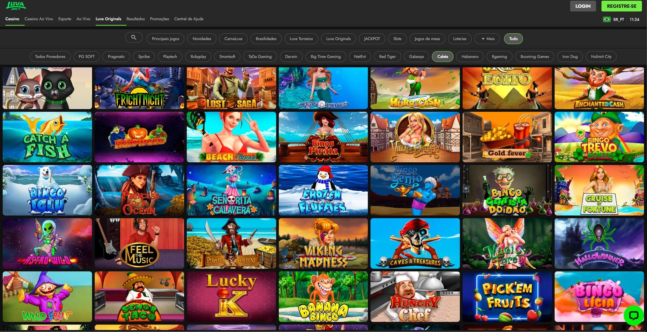Choose the Todos Provedores filter

pos(50,57)
